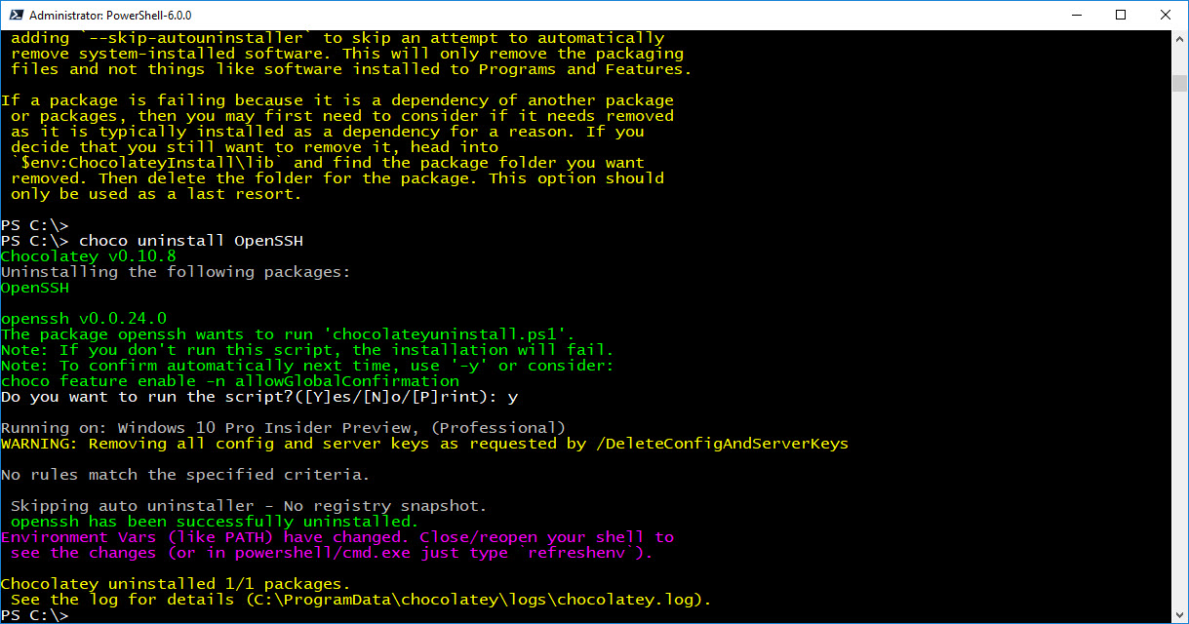Click the PowerShell icon in title bar
Image resolution: width=1189 pixels, height=624 pixels.
(x=15, y=15)
